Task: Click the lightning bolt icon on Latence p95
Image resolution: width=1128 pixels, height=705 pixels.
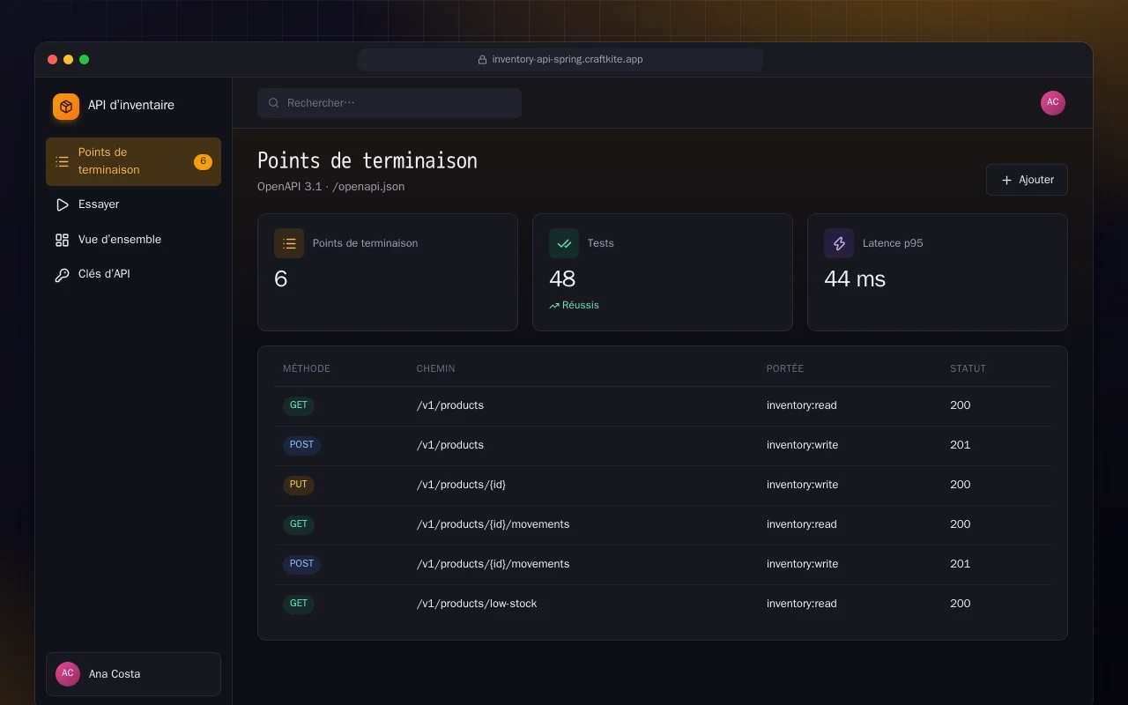Action: tap(839, 243)
